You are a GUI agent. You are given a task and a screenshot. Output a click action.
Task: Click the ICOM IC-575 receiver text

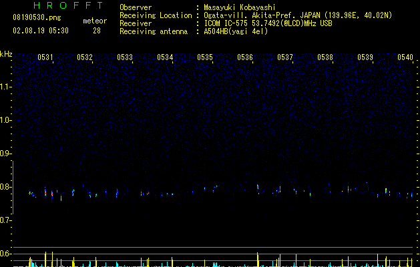(268, 23)
